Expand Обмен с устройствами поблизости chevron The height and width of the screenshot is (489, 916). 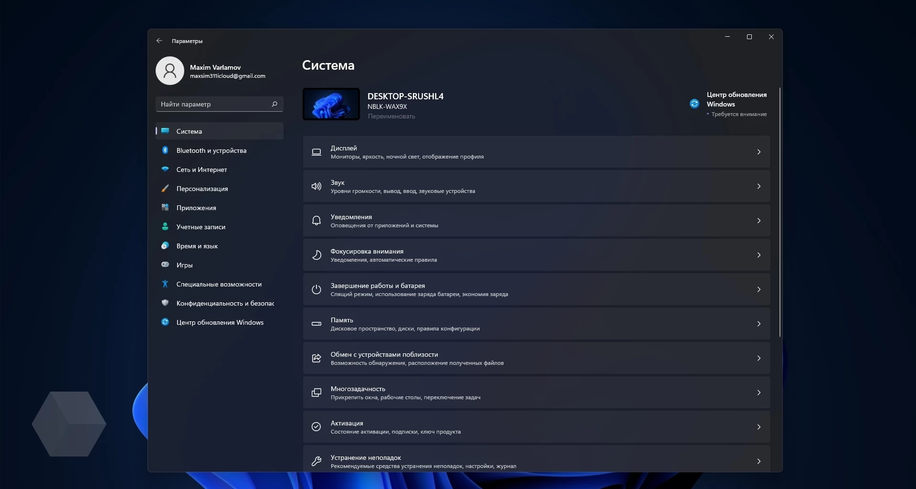pos(759,358)
